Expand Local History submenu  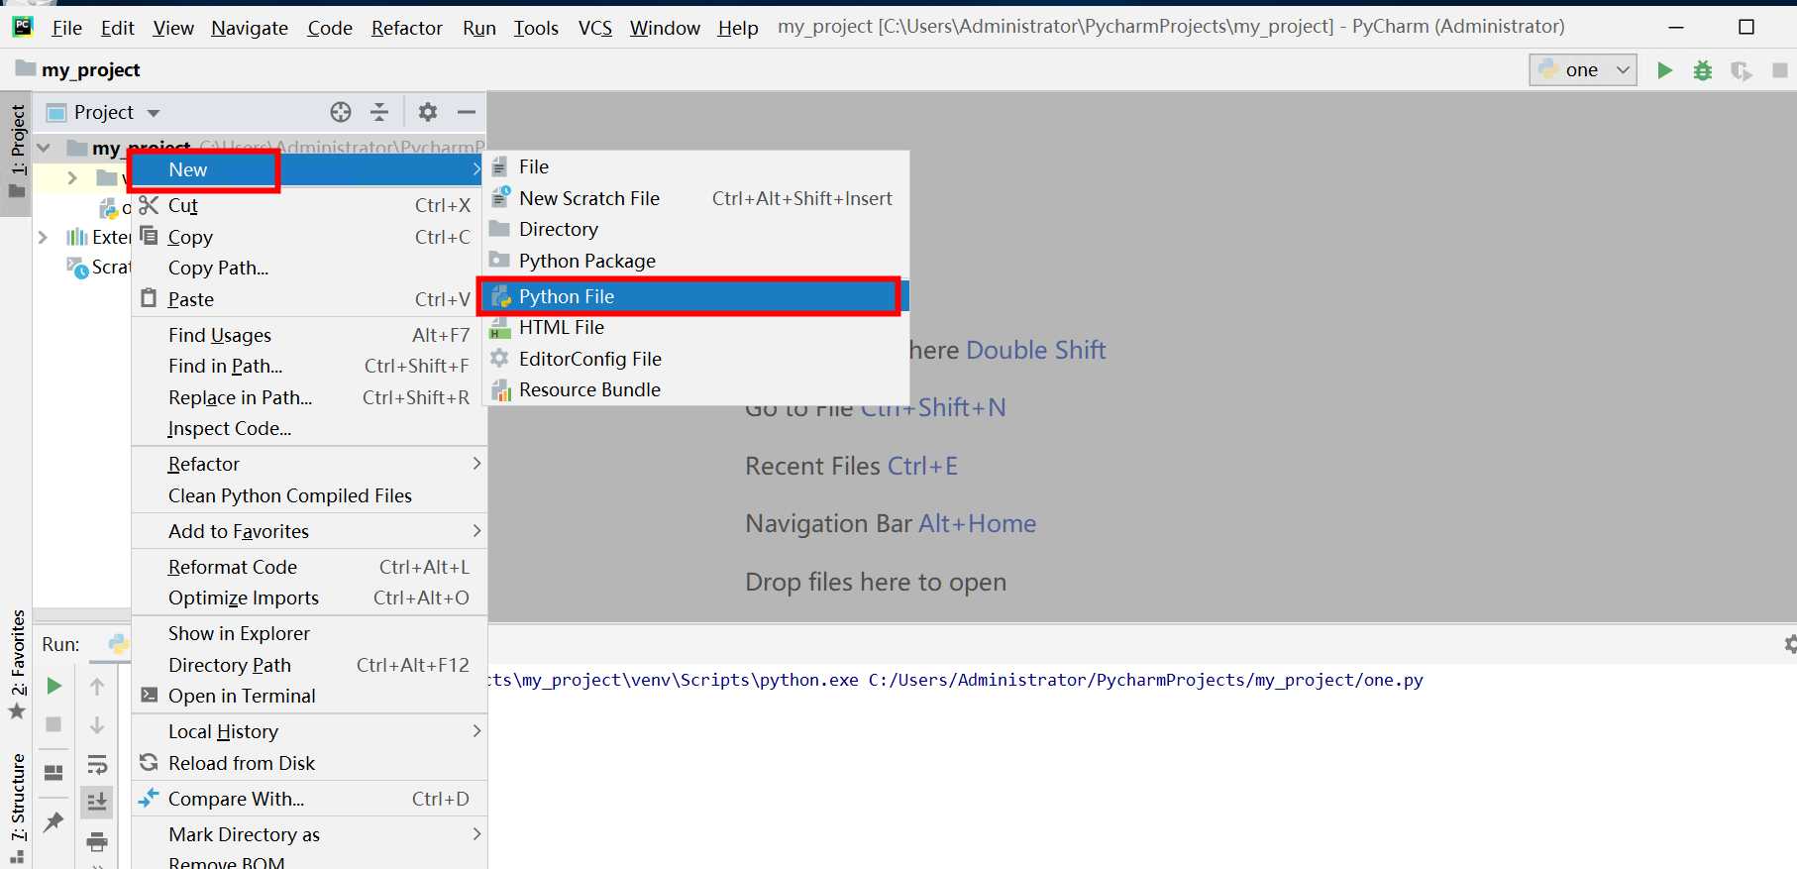coord(308,731)
